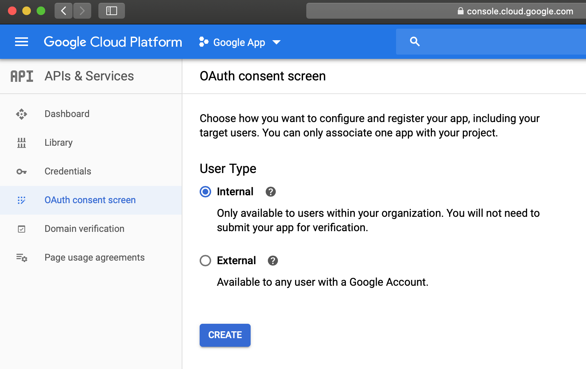Click the OAuth consent screen page title
Viewport: 586px width, 369px height.
263,76
